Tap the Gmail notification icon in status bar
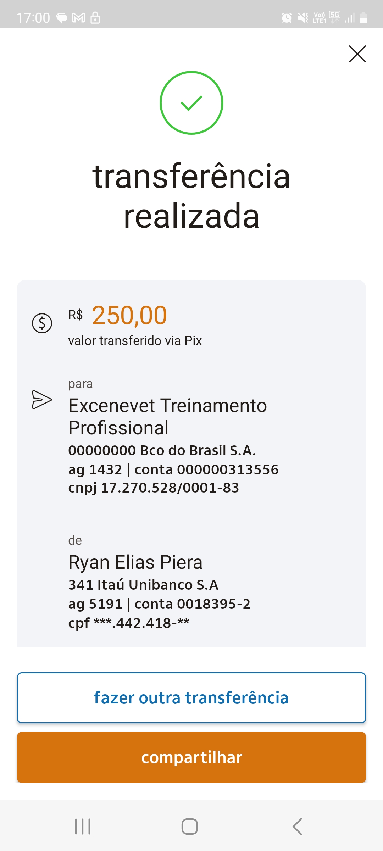Viewport: 383px width, 851px height. pyautogui.click(x=78, y=18)
